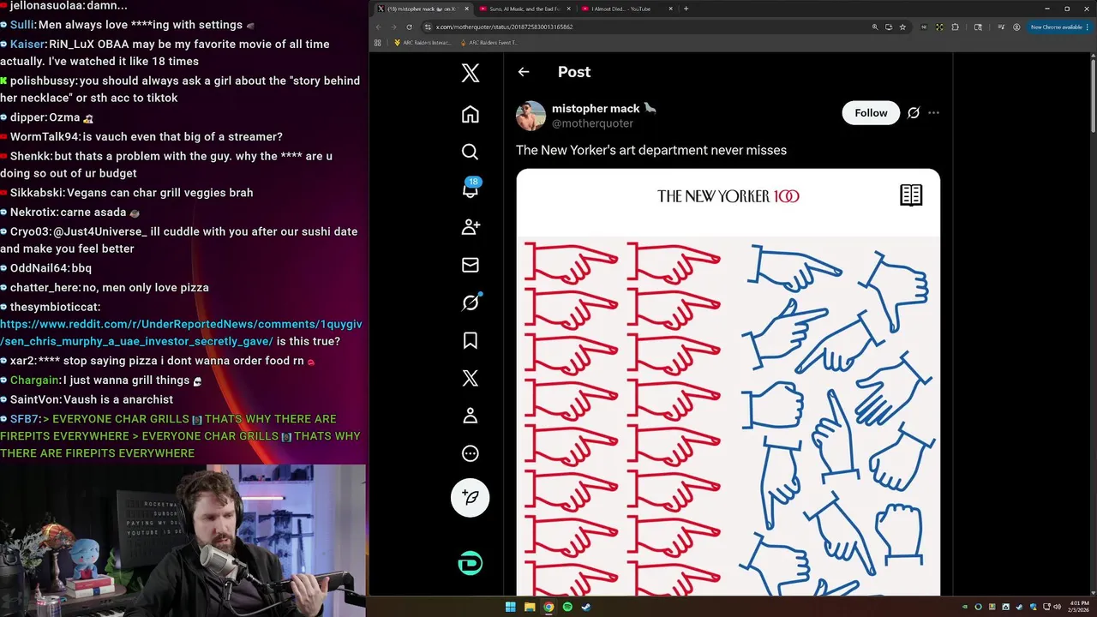This screenshot has height=617, width=1097.
Task: Follow mistopher mack
Action: [871, 113]
